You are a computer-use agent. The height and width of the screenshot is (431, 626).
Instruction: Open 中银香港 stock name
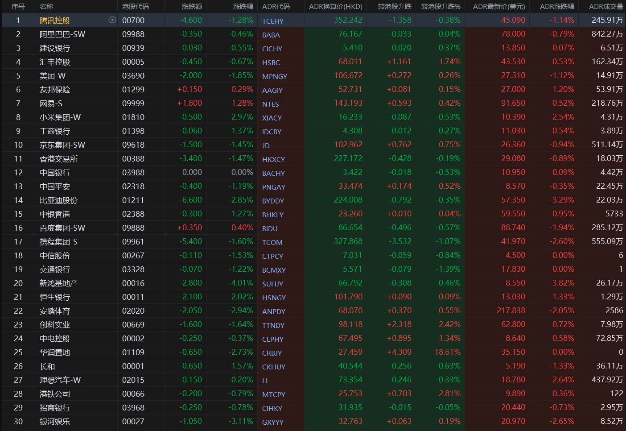[55, 214]
